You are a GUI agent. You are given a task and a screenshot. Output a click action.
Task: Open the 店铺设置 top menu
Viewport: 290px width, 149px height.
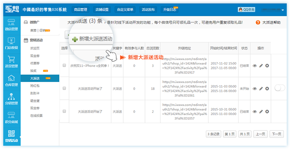pos(102,10)
